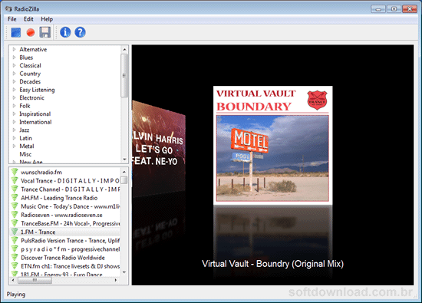Select the Misc genre

(x=25, y=154)
